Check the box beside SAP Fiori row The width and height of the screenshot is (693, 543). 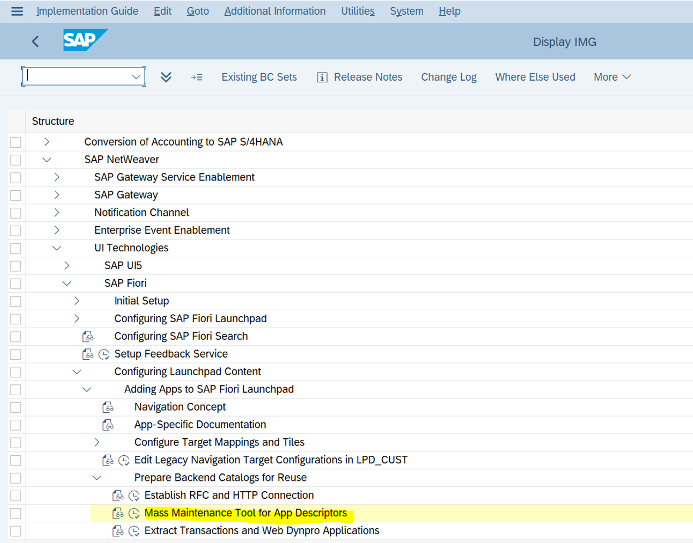16,284
